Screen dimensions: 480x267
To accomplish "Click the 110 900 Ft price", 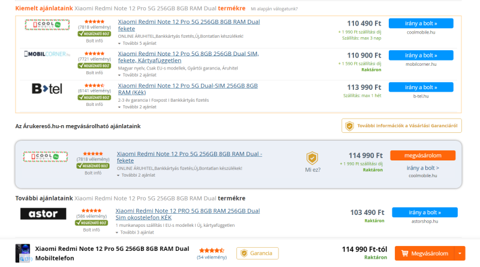I will tap(364, 55).
